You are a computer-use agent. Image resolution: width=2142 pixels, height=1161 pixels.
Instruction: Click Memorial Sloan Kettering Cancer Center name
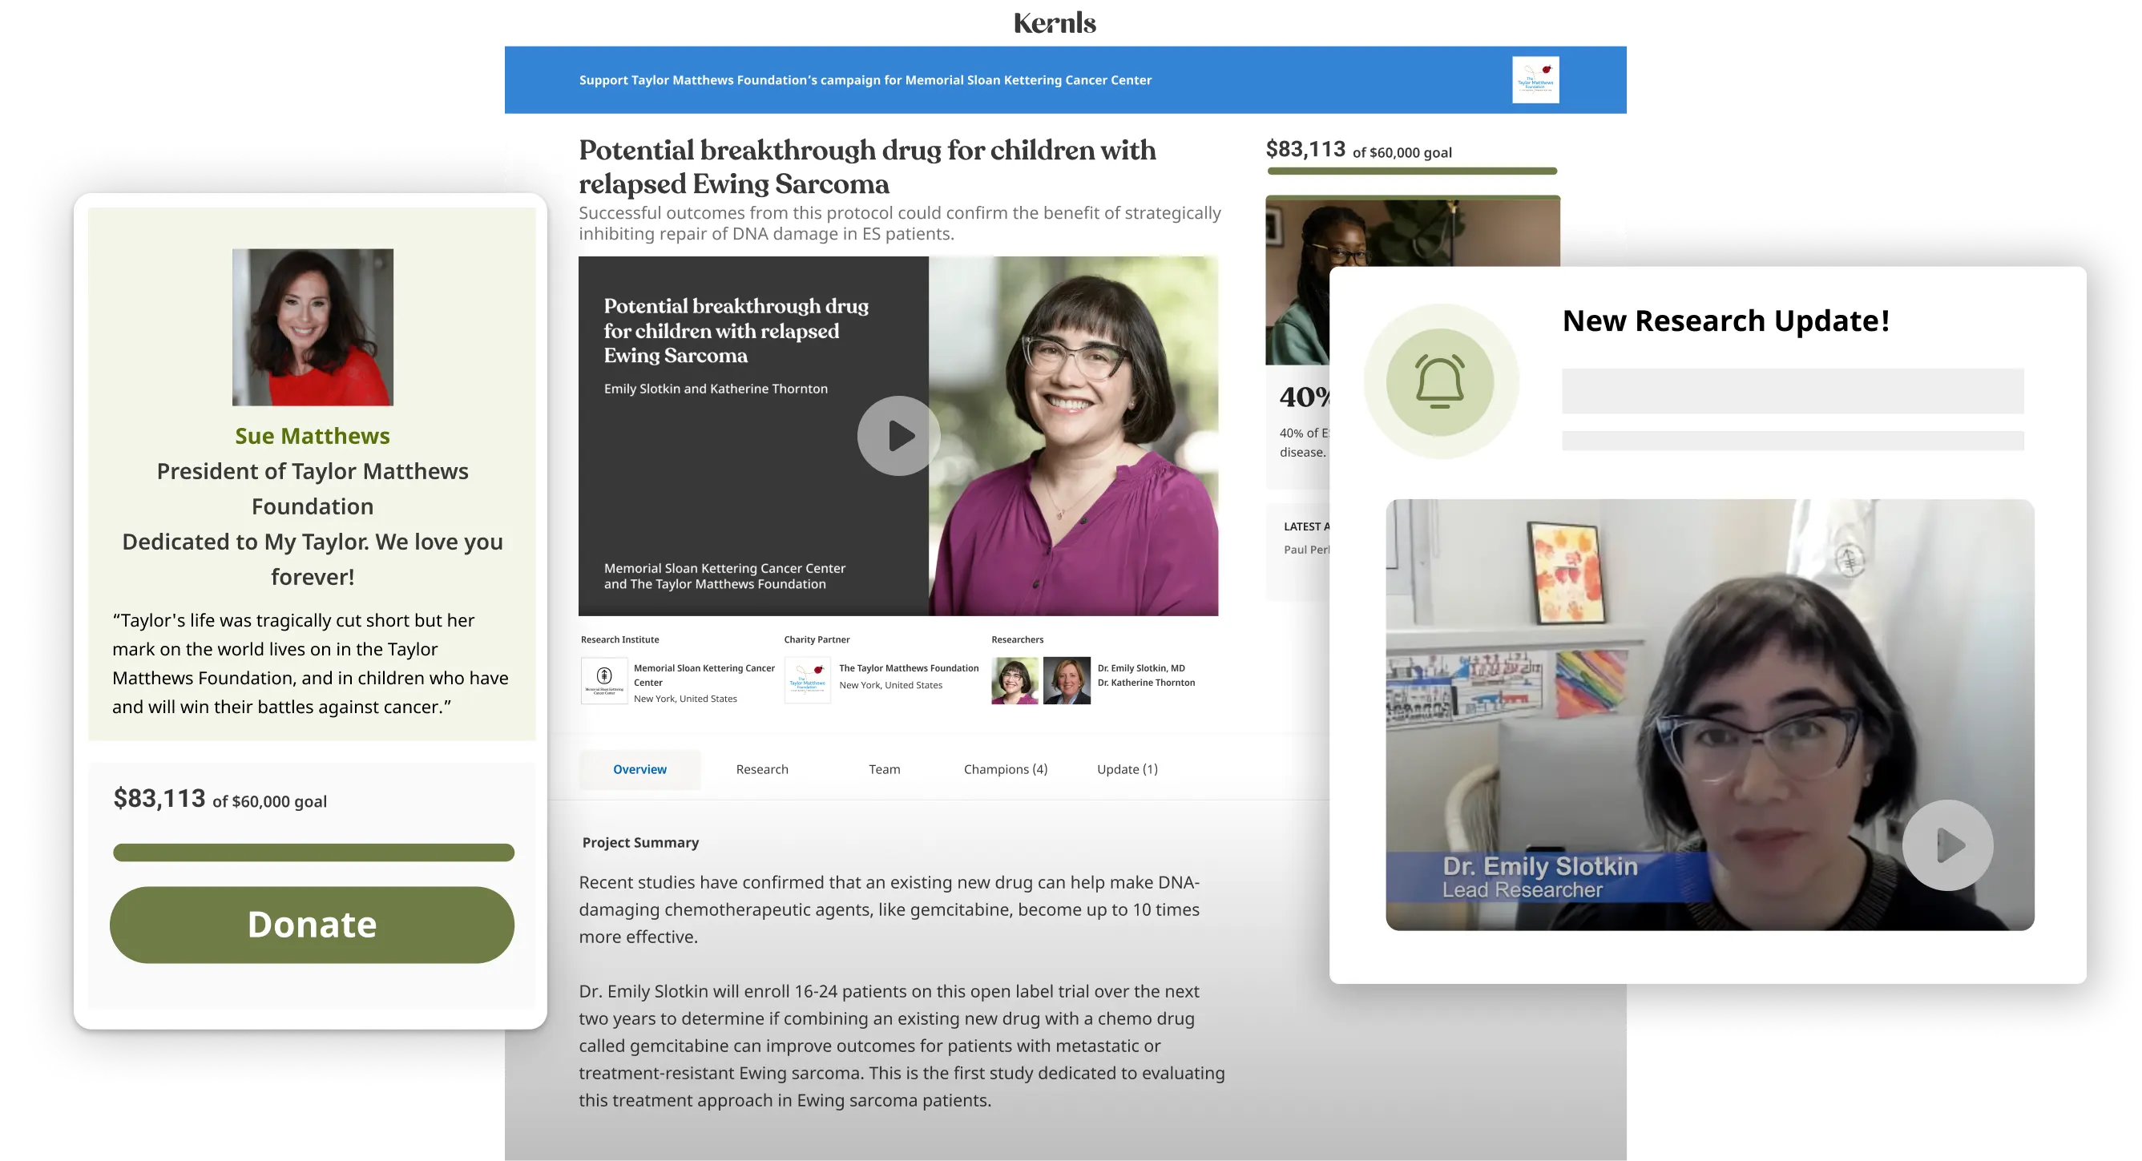tap(704, 675)
